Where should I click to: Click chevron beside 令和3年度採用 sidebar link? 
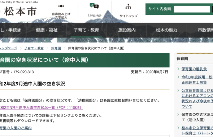click(x=178, y=77)
